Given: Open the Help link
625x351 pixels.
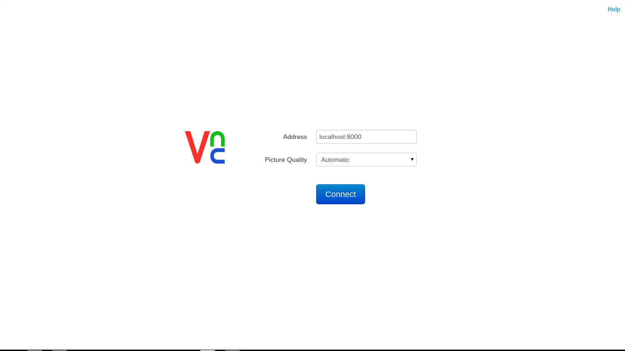Looking at the screenshot, I should (x=614, y=9).
